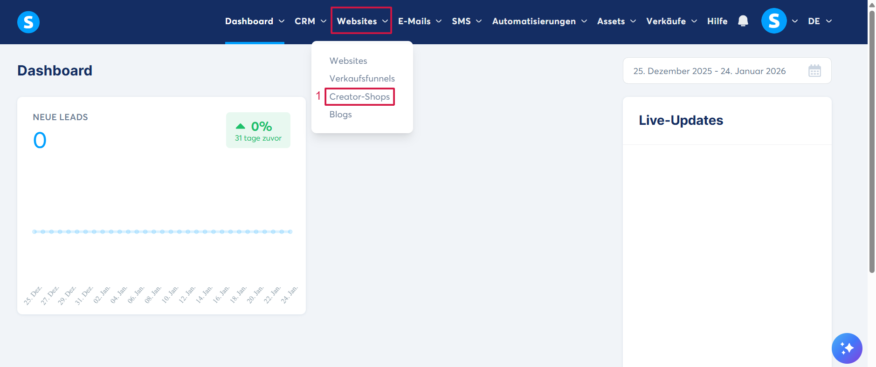Expand the Automatisierungen dropdown chevron
876x367 pixels.
pos(584,21)
